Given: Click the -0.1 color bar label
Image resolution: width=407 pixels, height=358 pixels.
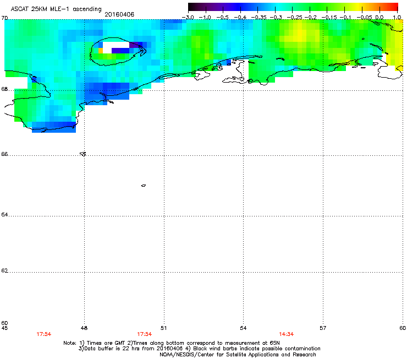Looking at the screenshot, I should [345, 18].
